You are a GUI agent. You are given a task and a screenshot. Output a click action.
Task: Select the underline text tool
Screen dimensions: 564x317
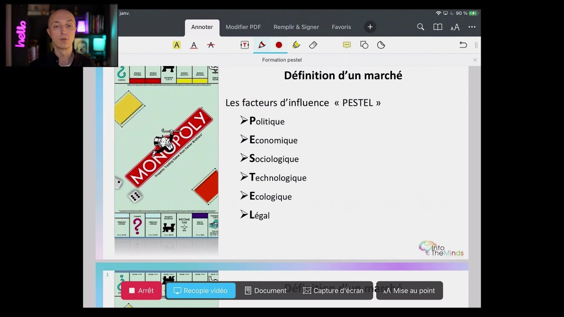(194, 45)
